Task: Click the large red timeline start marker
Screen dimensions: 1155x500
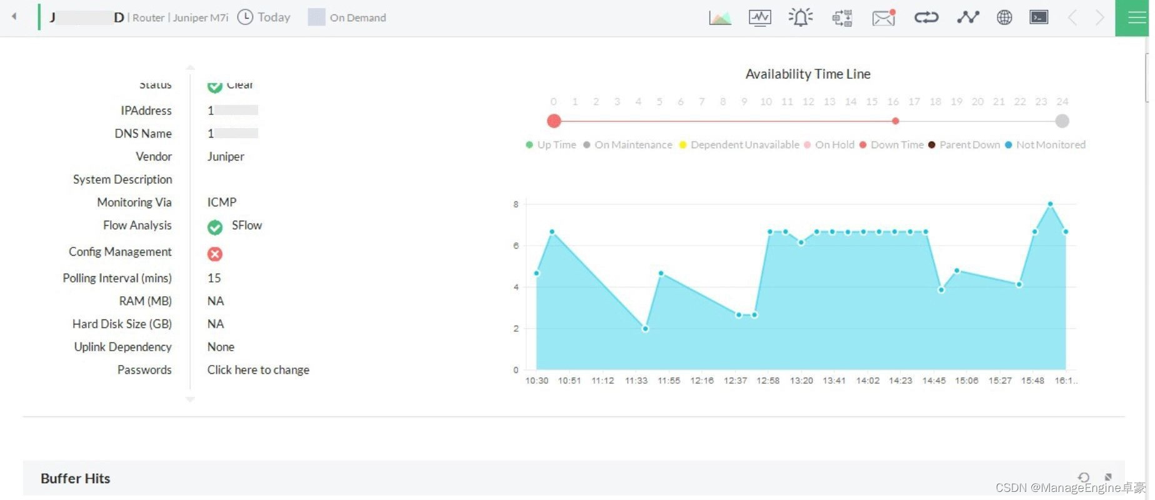Action: pyautogui.click(x=554, y=121)
